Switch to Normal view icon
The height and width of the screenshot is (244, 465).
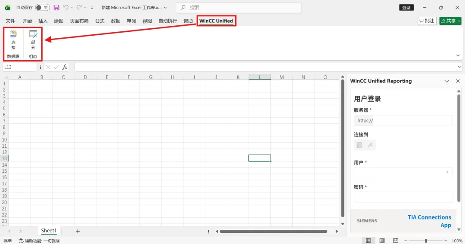368,241
